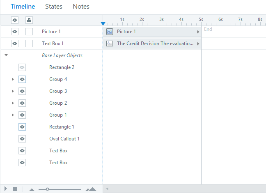This screenshot has width=266, height=193.
Task: Toggle visibility of Group 4
Action: click(x=22, y=79)
